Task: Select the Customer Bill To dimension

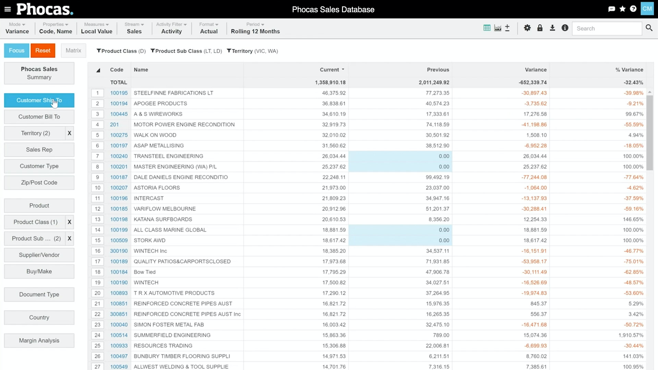Action: coord(39,117)
